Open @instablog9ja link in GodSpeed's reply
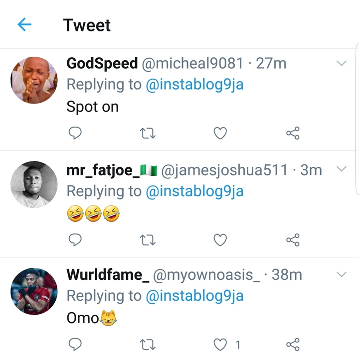Image resolution: width=359 pixels, height=361 pixels. pos(194,85)
